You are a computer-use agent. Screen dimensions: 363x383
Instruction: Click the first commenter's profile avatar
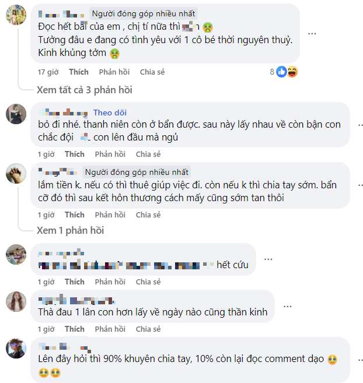point(16,16)
